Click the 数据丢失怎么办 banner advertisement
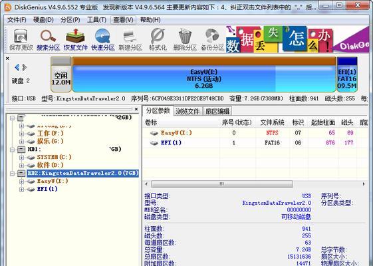Image resolution: width=373 pixels, height=266 pixels. coord(297,39)
